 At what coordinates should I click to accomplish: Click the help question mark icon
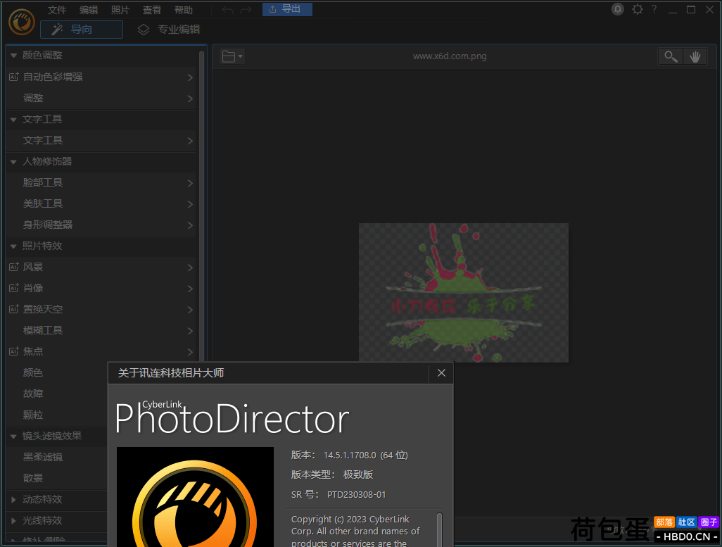(654, 9)
